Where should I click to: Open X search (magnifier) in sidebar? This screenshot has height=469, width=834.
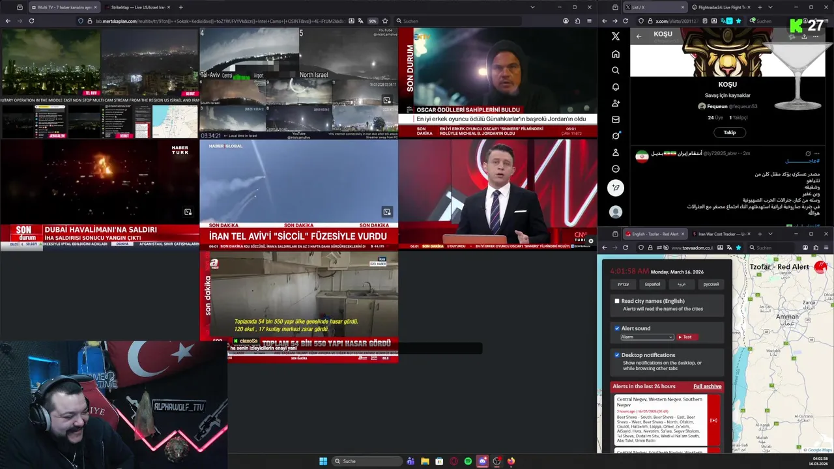tap(616, 70)
